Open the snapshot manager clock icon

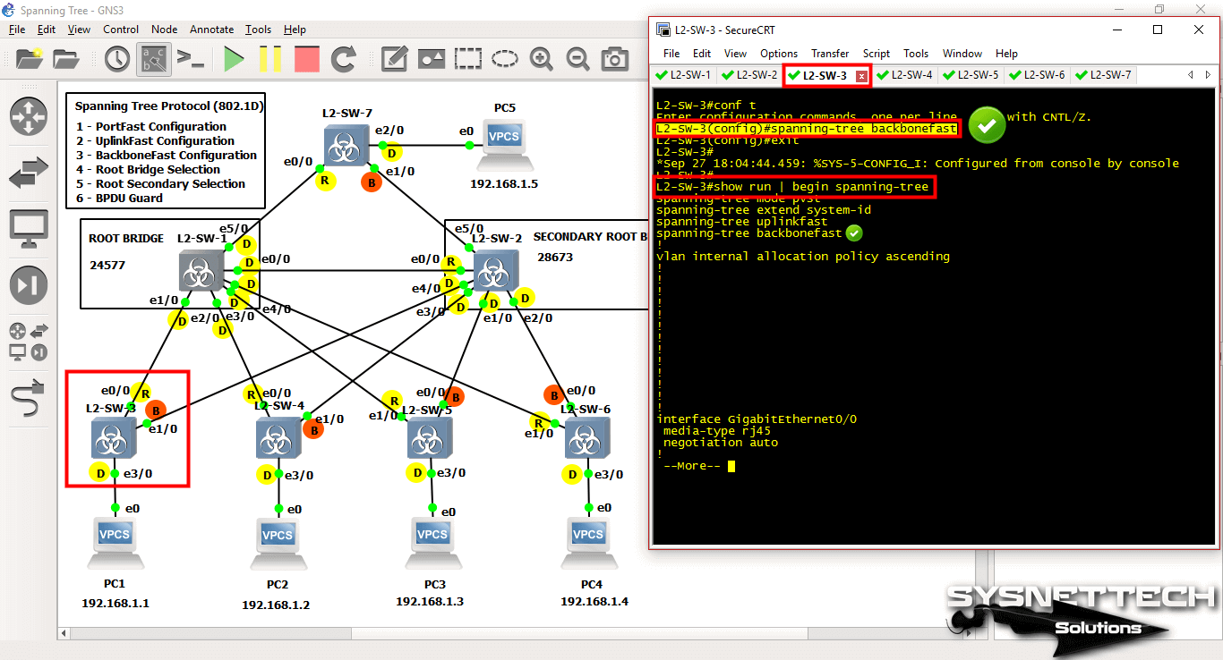point(117,60)
